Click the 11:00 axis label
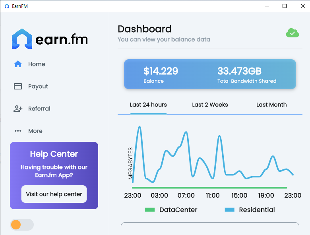 [213, 196]
